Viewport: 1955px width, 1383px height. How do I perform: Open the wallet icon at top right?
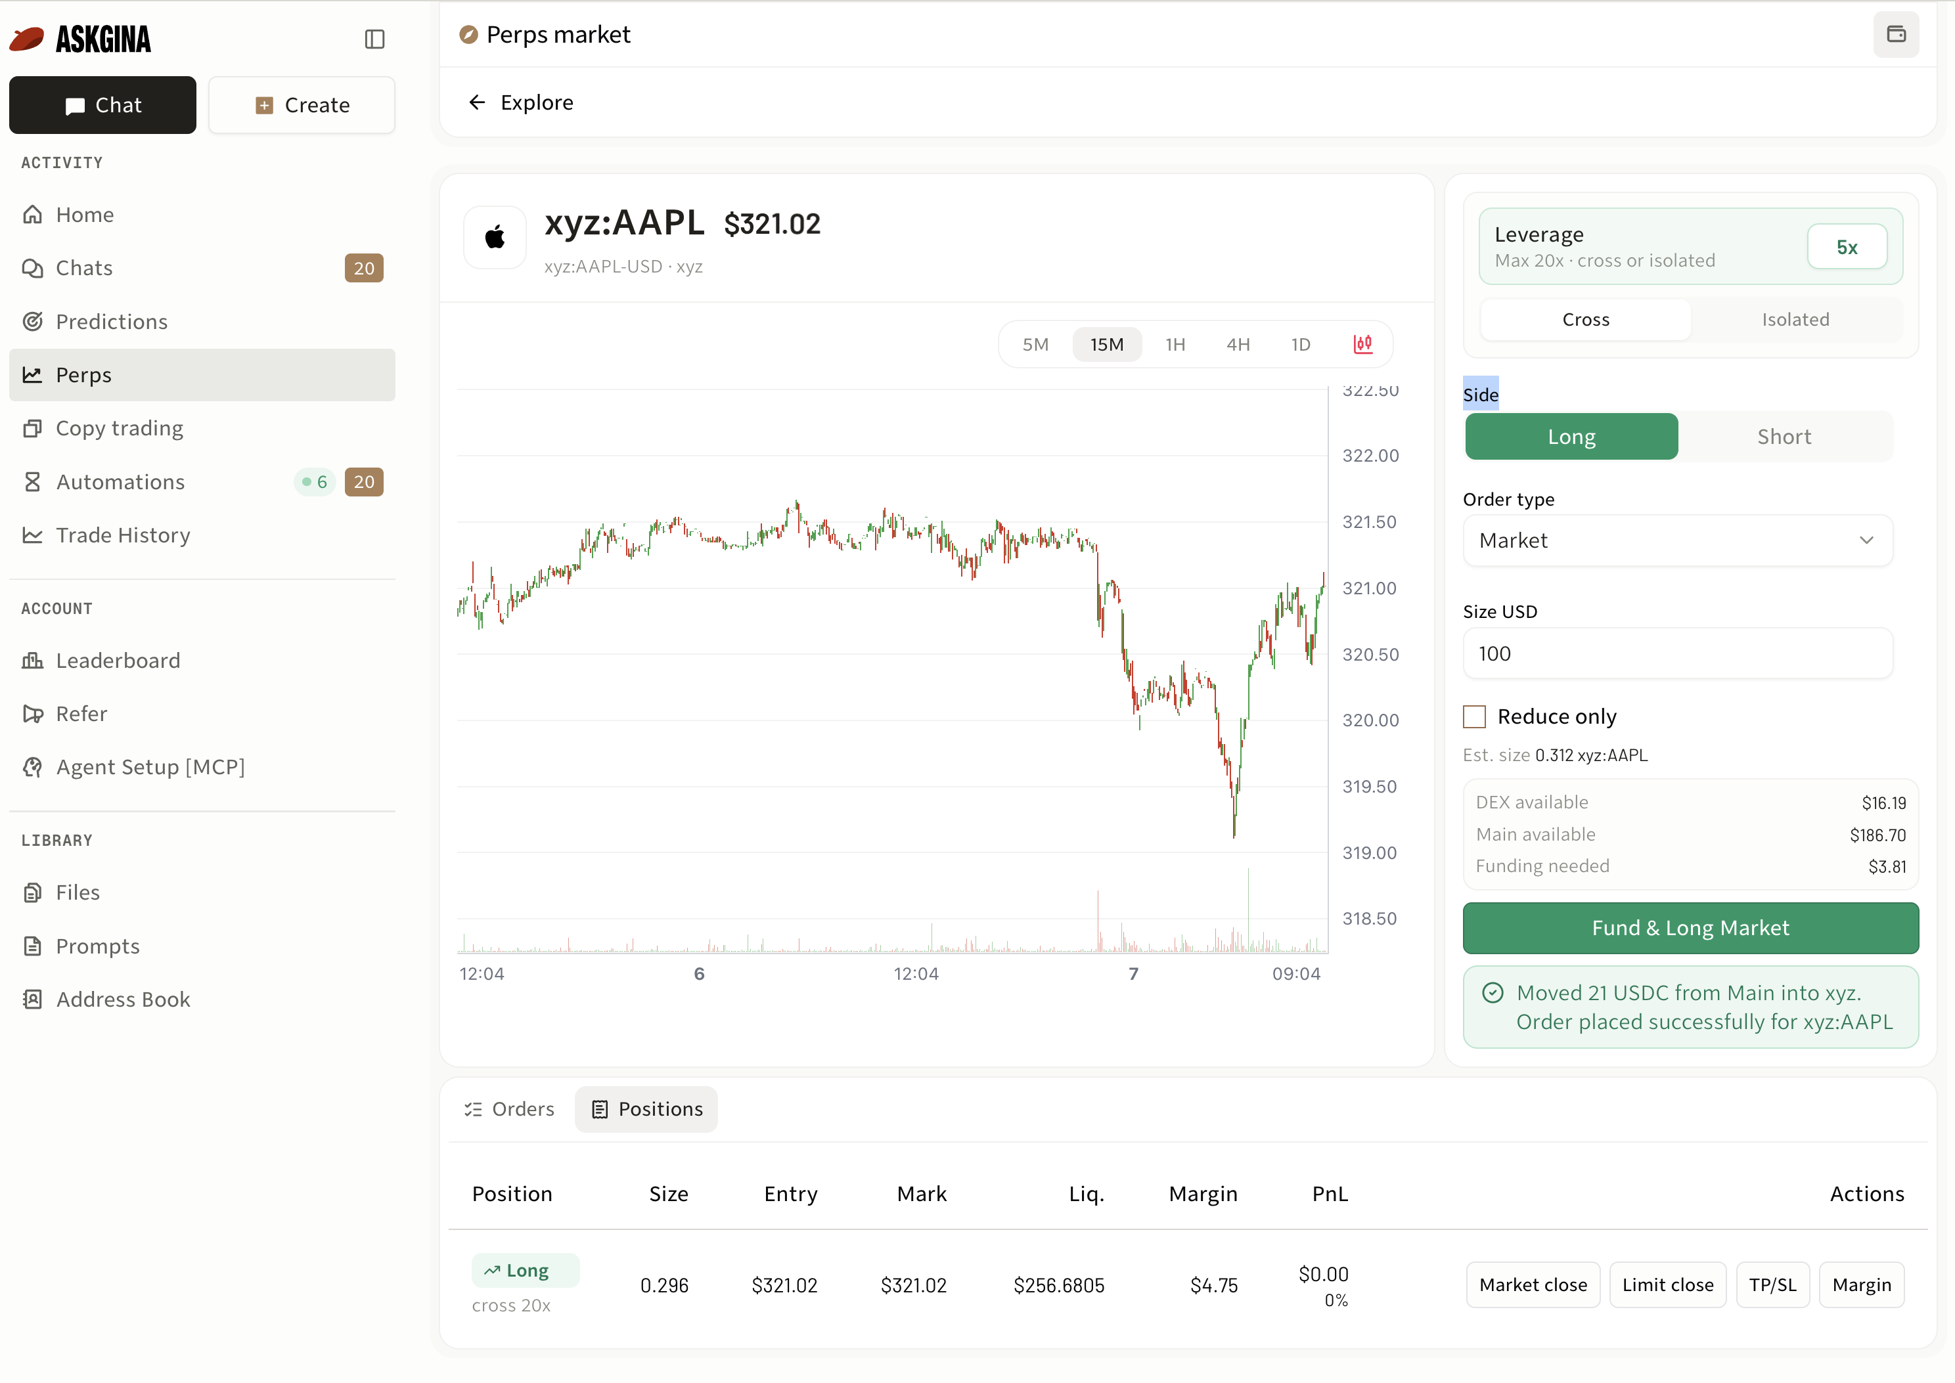pos(1895,35)
